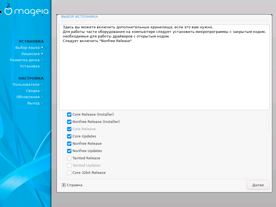Enable the Tainted Release source

pos(69,158)
